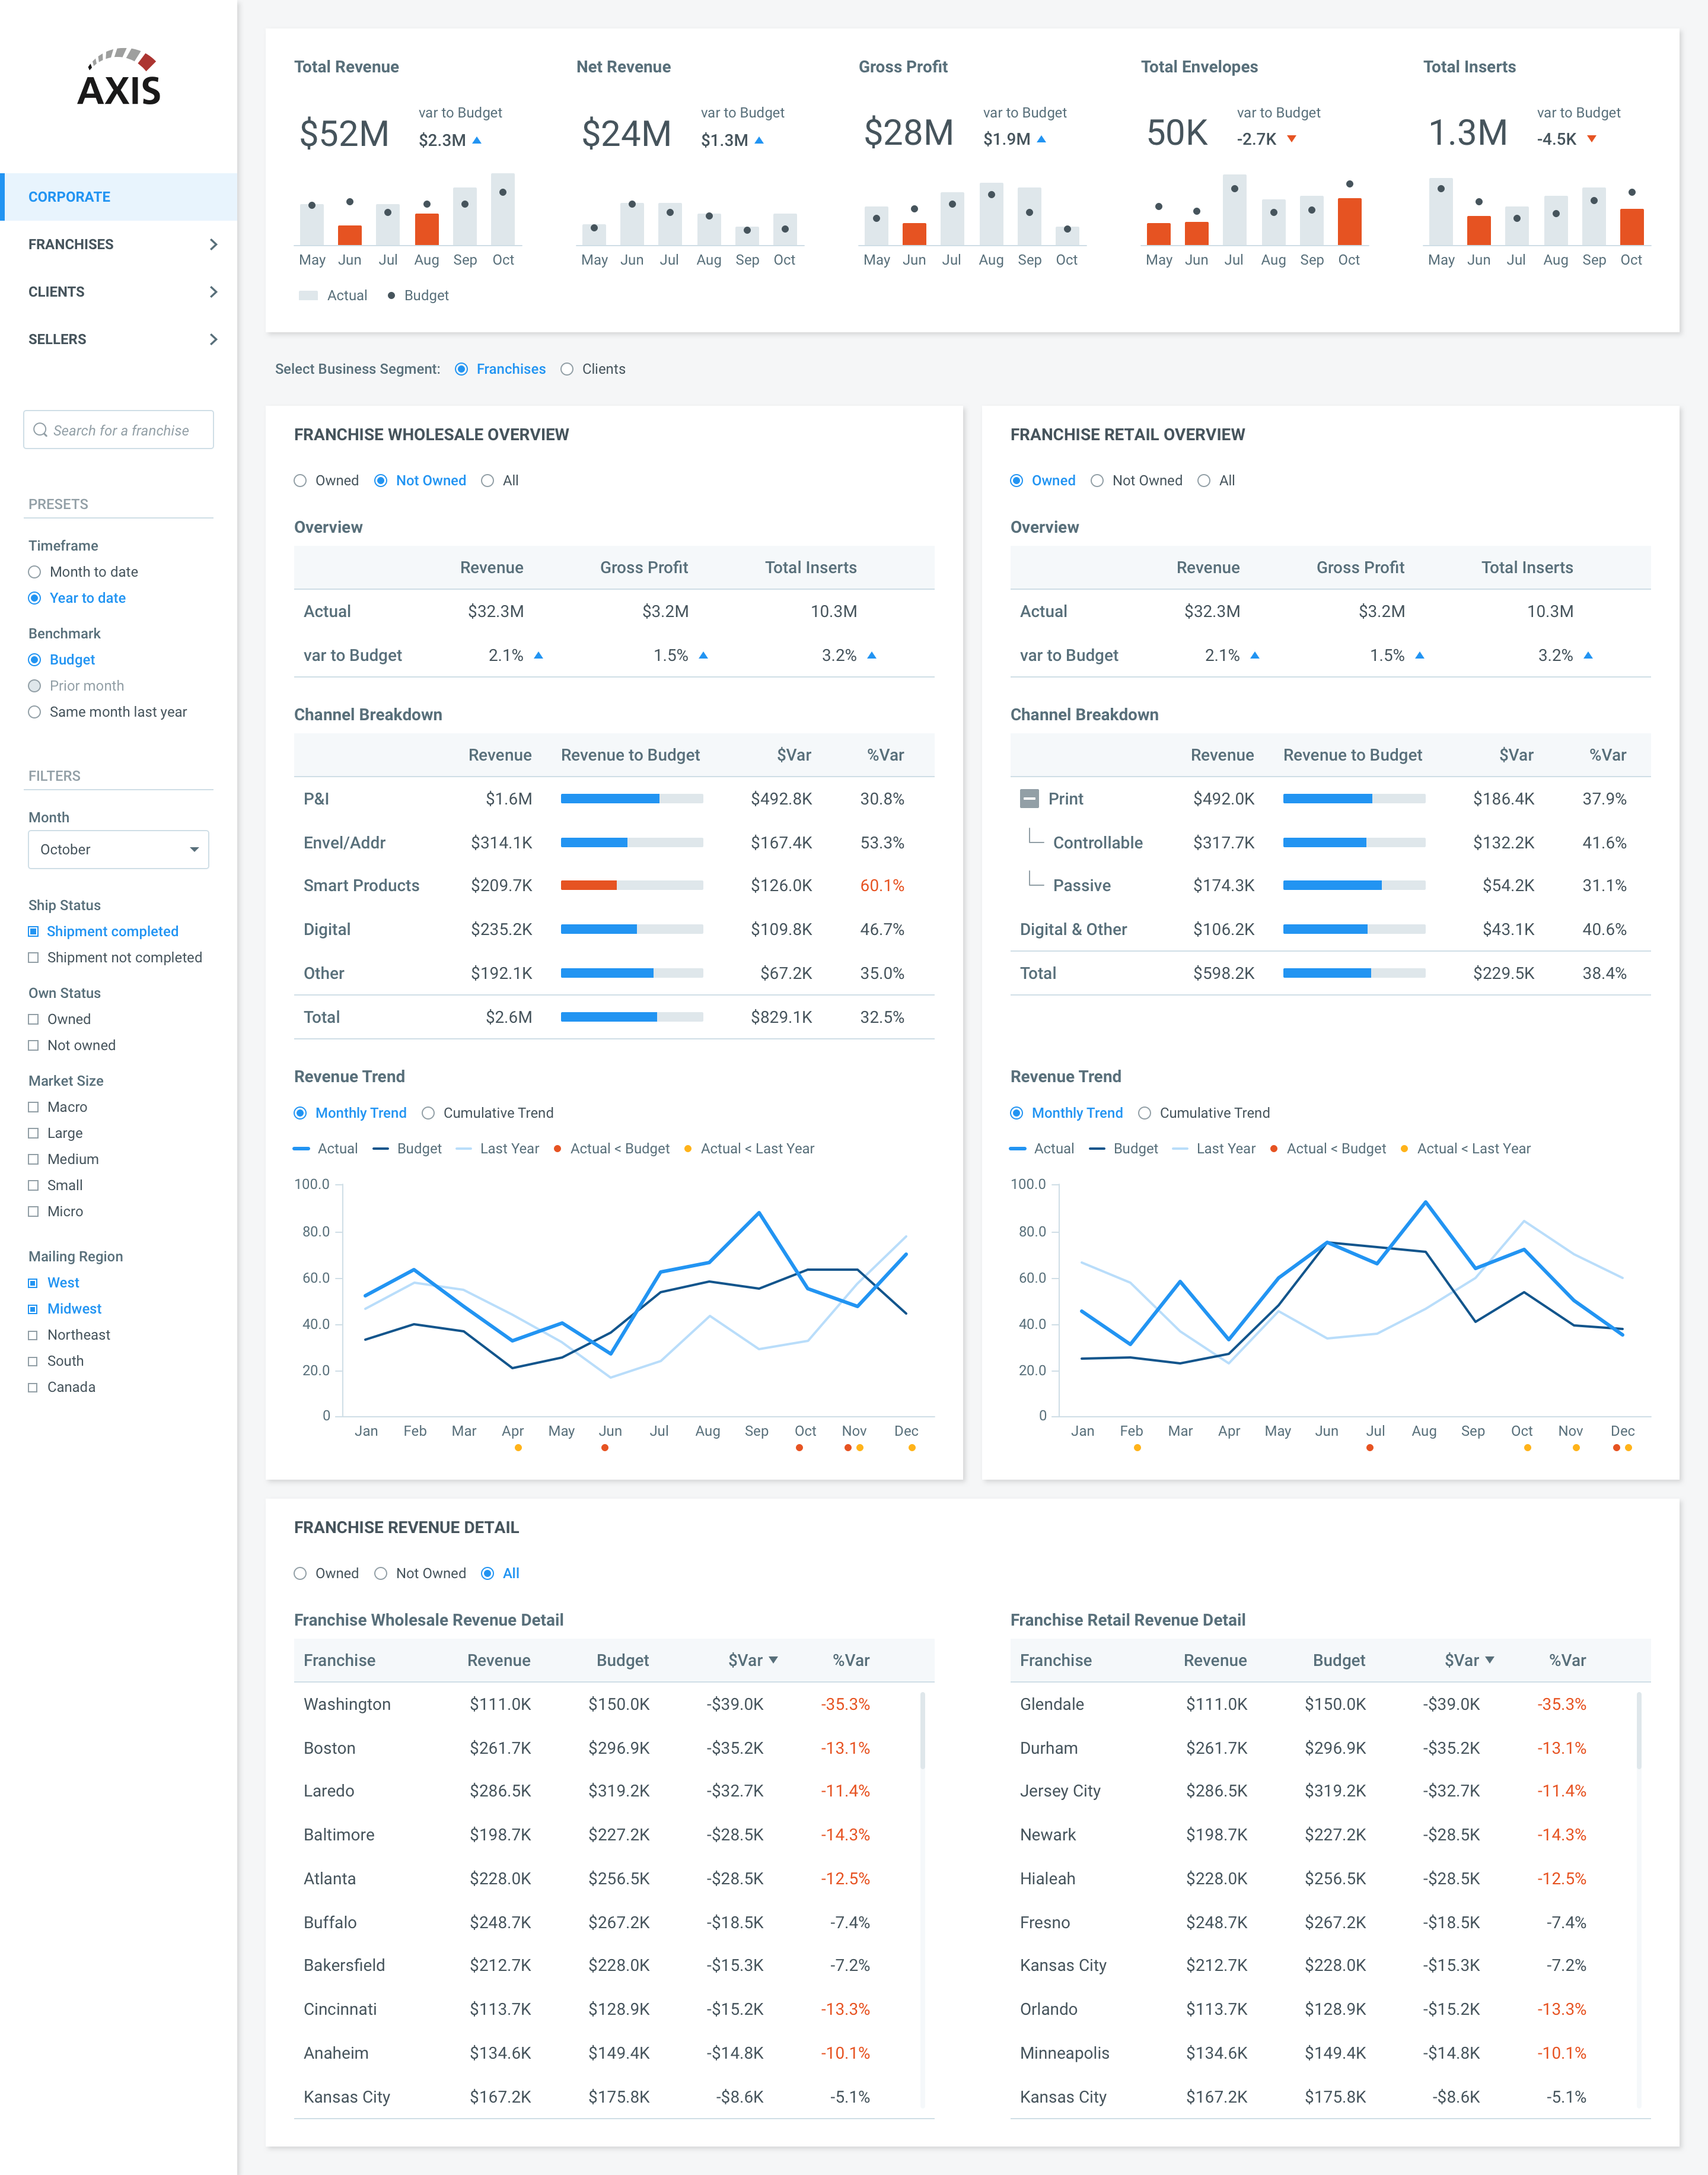Select the wholesale Cumulative Trend option

[x=428, y=1112]
